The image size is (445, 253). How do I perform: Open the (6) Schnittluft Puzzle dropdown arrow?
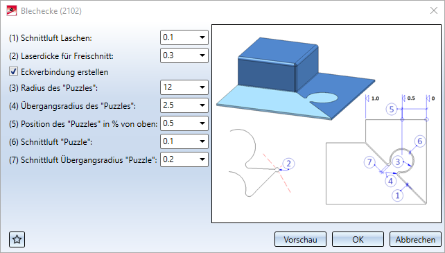(202, 141)
